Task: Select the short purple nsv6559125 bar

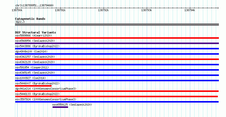Action: tap(60, 107)
